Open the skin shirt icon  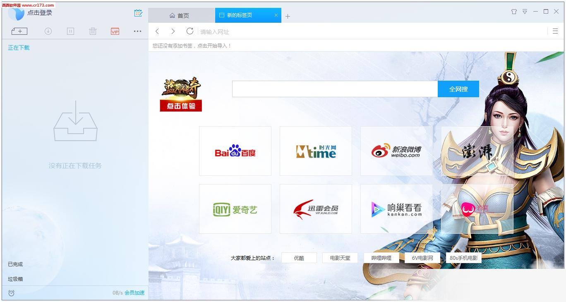[514, 12]
